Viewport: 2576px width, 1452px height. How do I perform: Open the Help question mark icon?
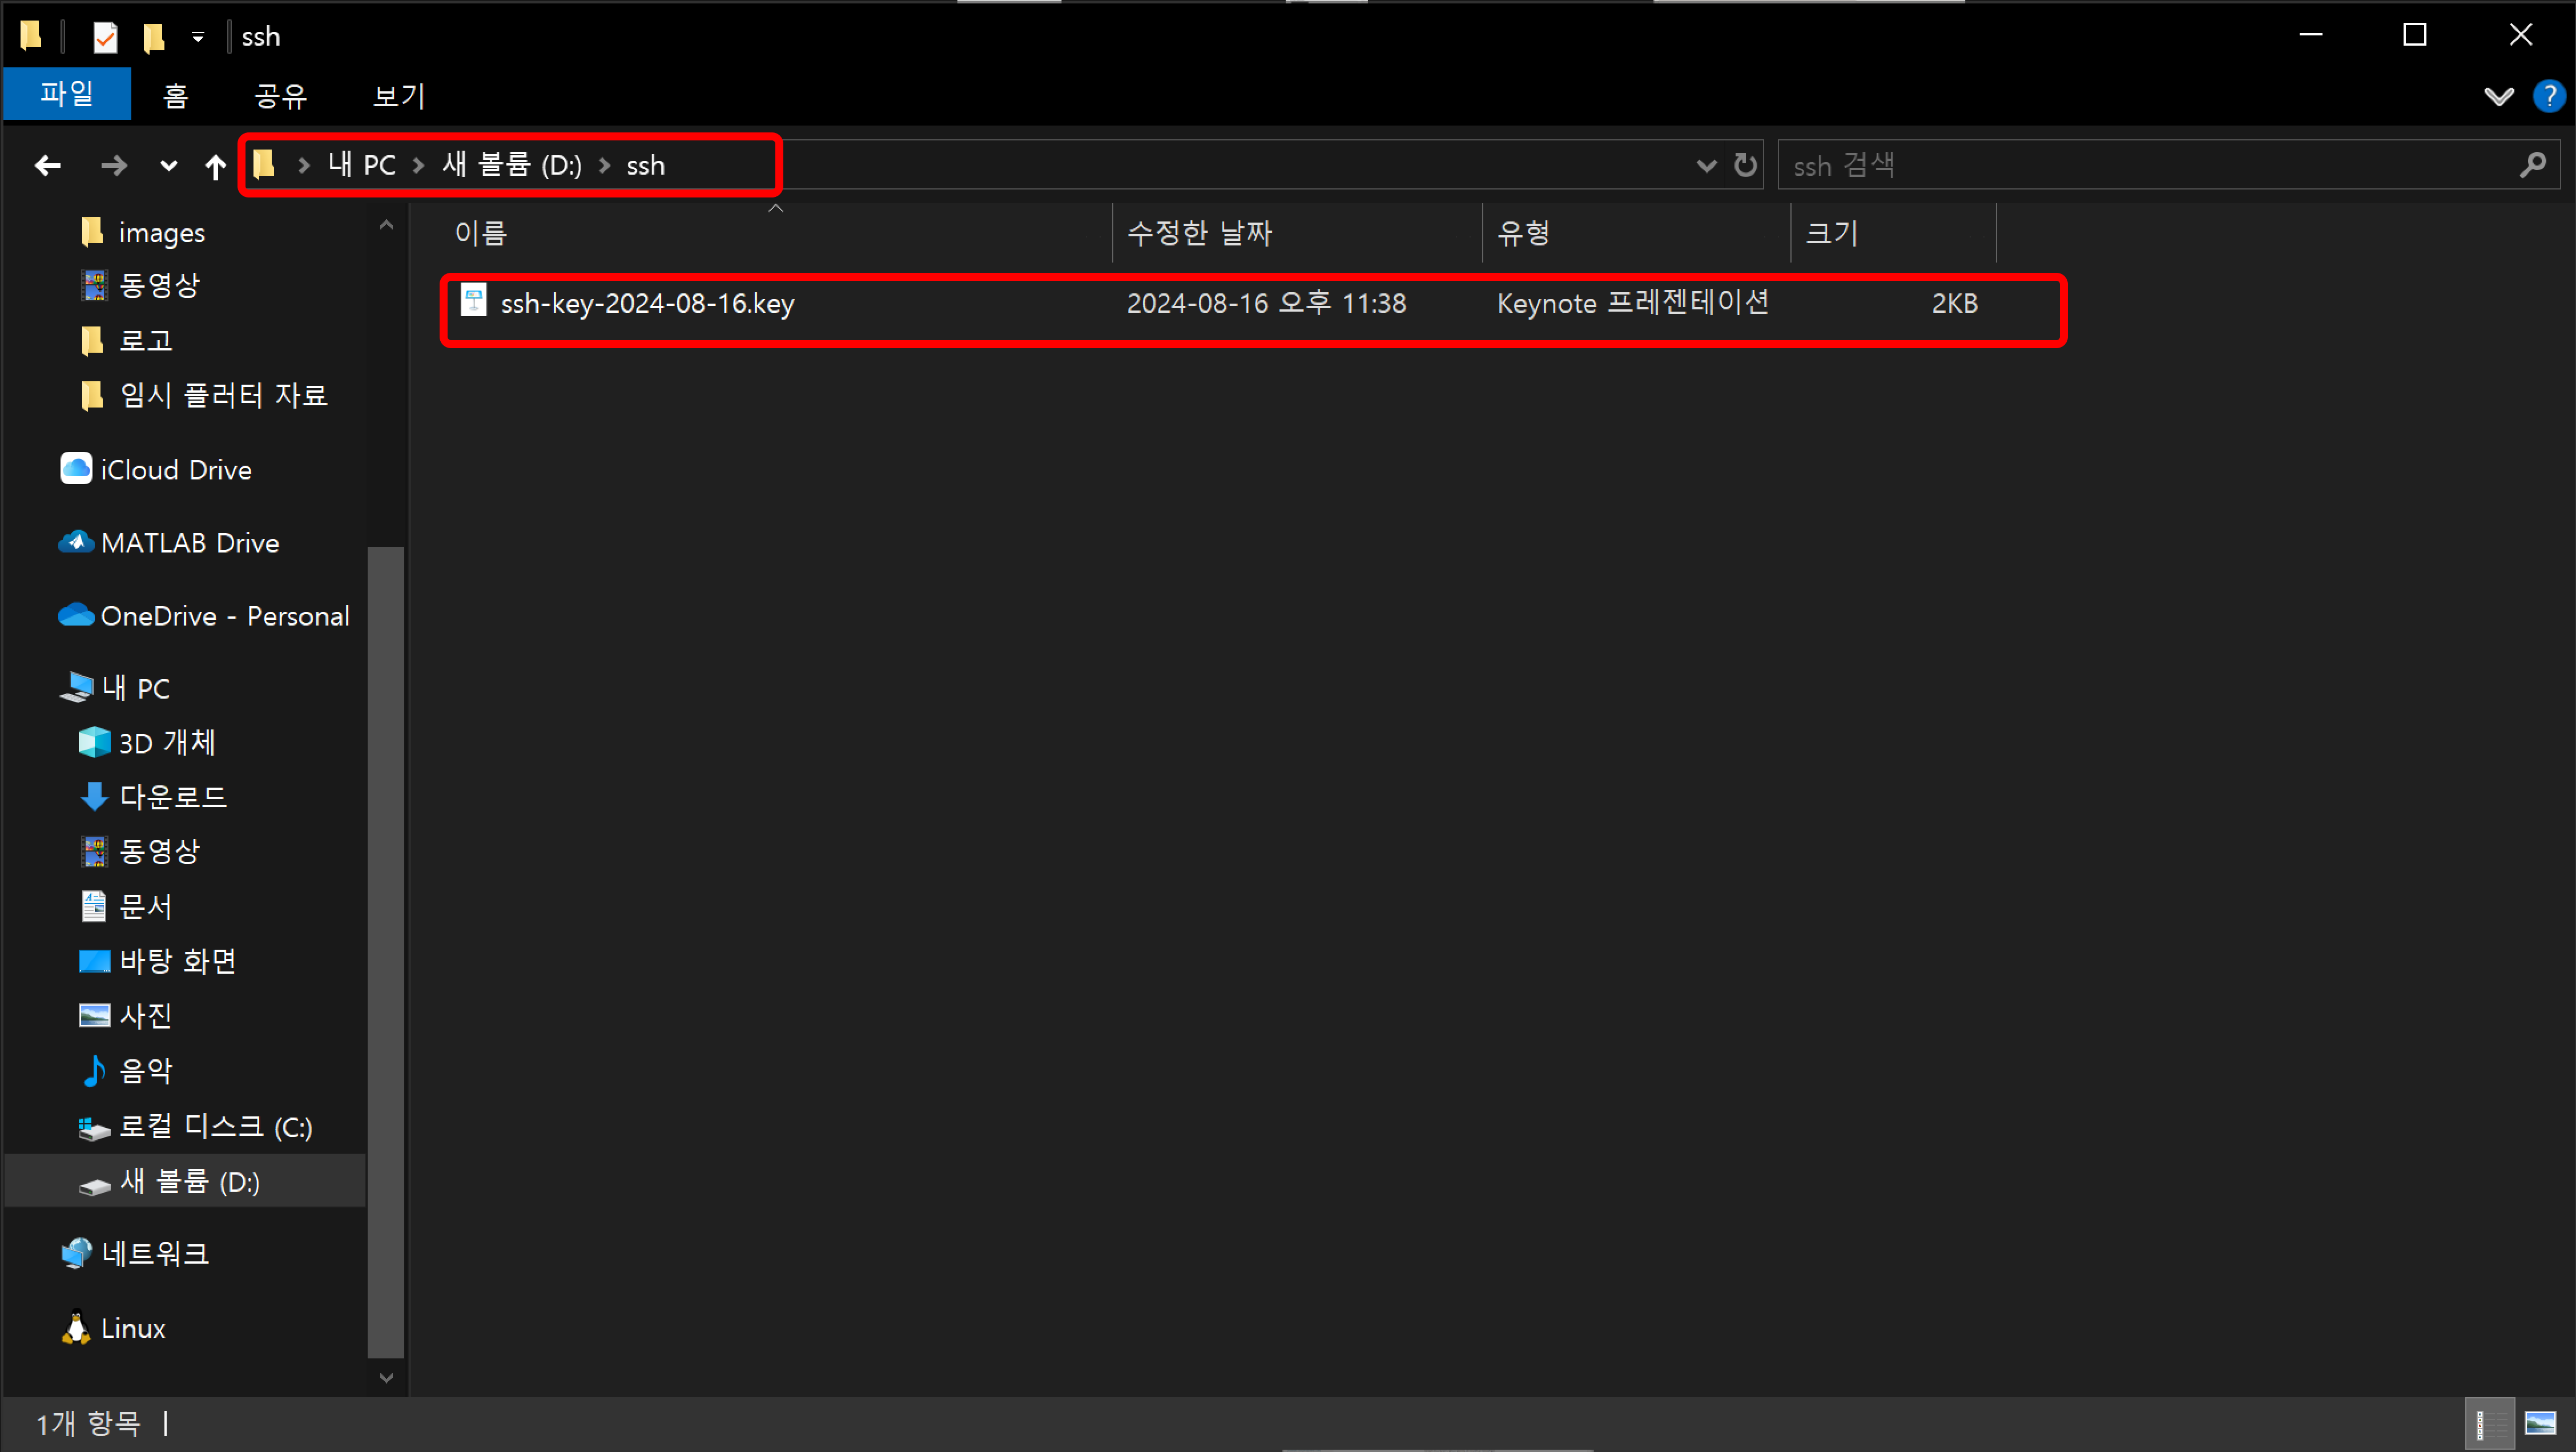point(2549,96)
